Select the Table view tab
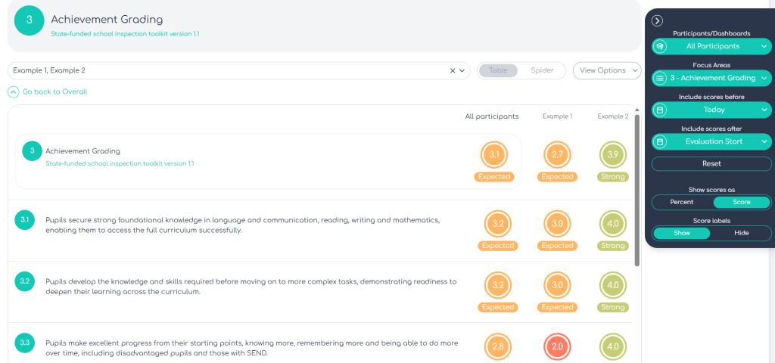 click(x=498, y=70)
